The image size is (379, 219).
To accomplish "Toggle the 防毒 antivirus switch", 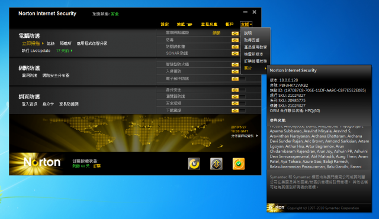I will click(235, 40).
